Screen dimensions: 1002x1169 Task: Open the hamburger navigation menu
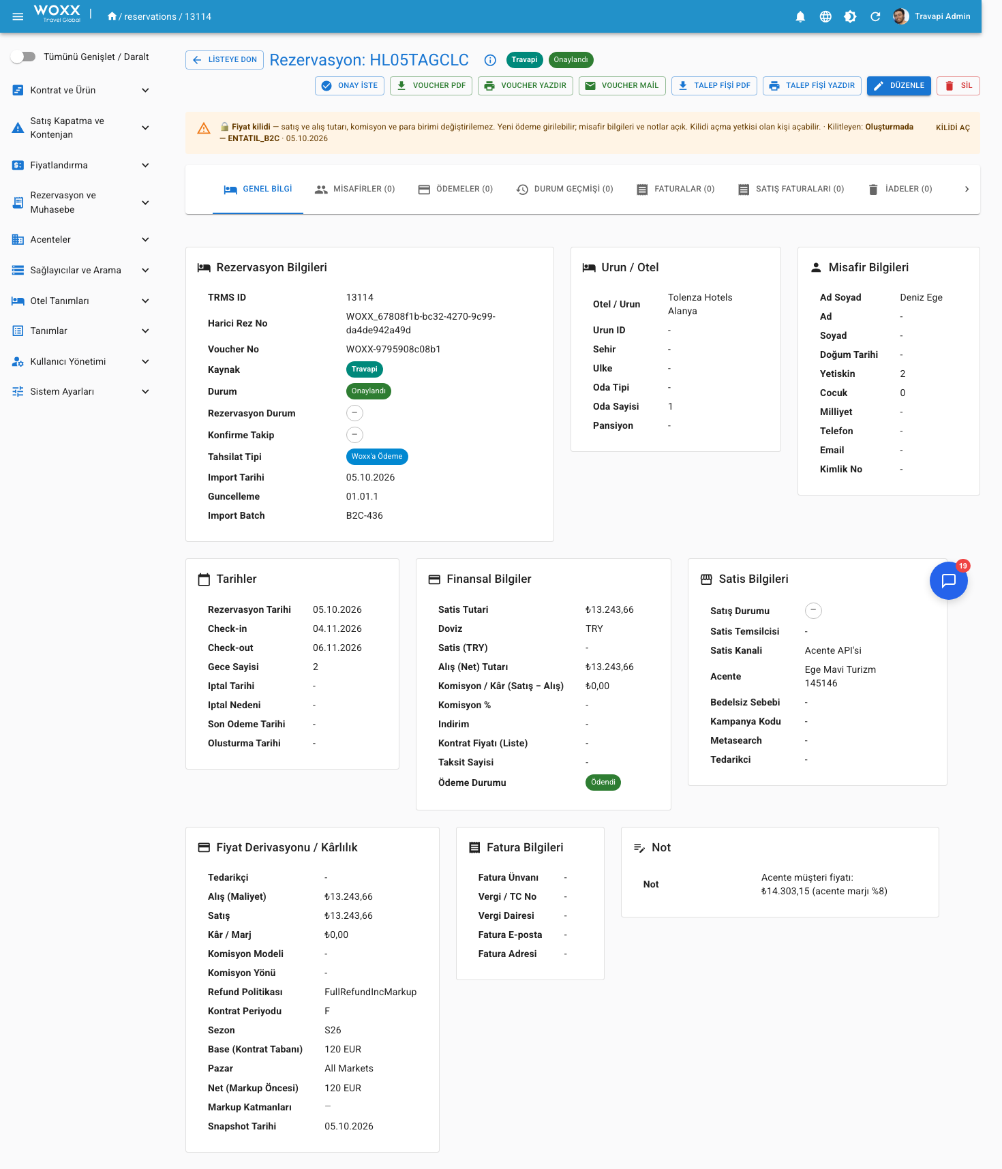pos(18,16)
